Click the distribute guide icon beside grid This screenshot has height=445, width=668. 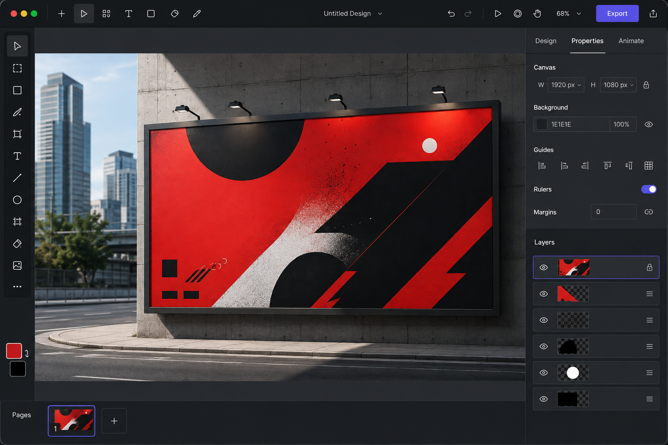(x=629, y=166)
